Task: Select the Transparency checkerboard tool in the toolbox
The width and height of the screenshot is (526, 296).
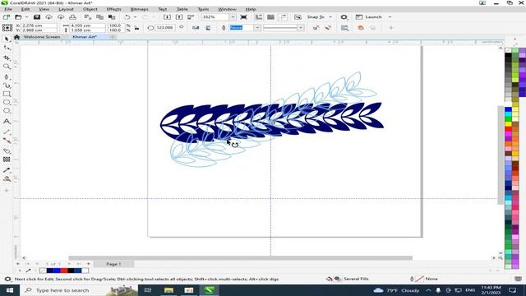Action: click(7, 160)
